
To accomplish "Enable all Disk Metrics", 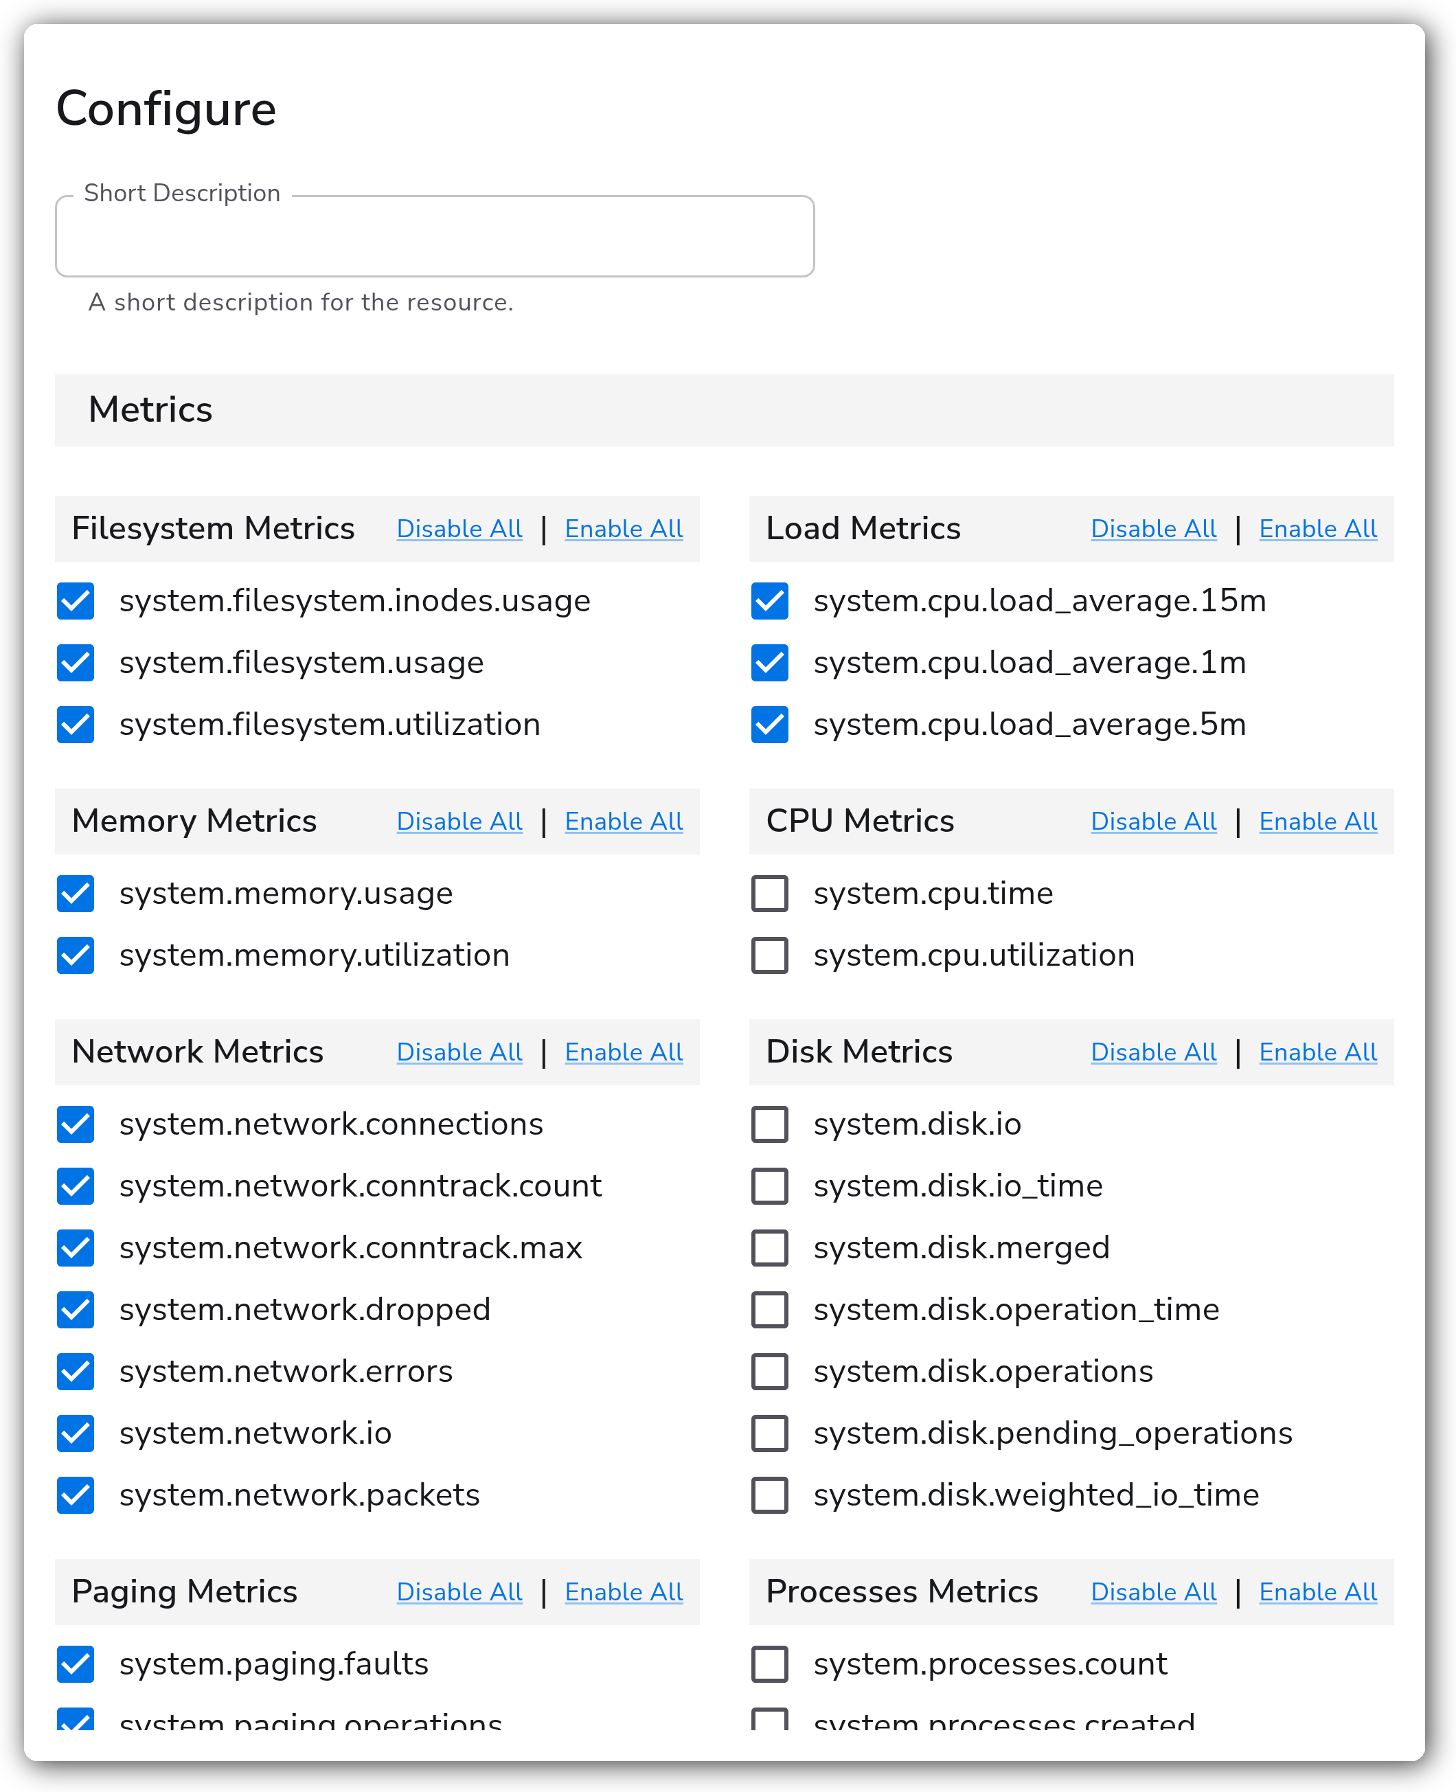I will click(1319, 1052).
